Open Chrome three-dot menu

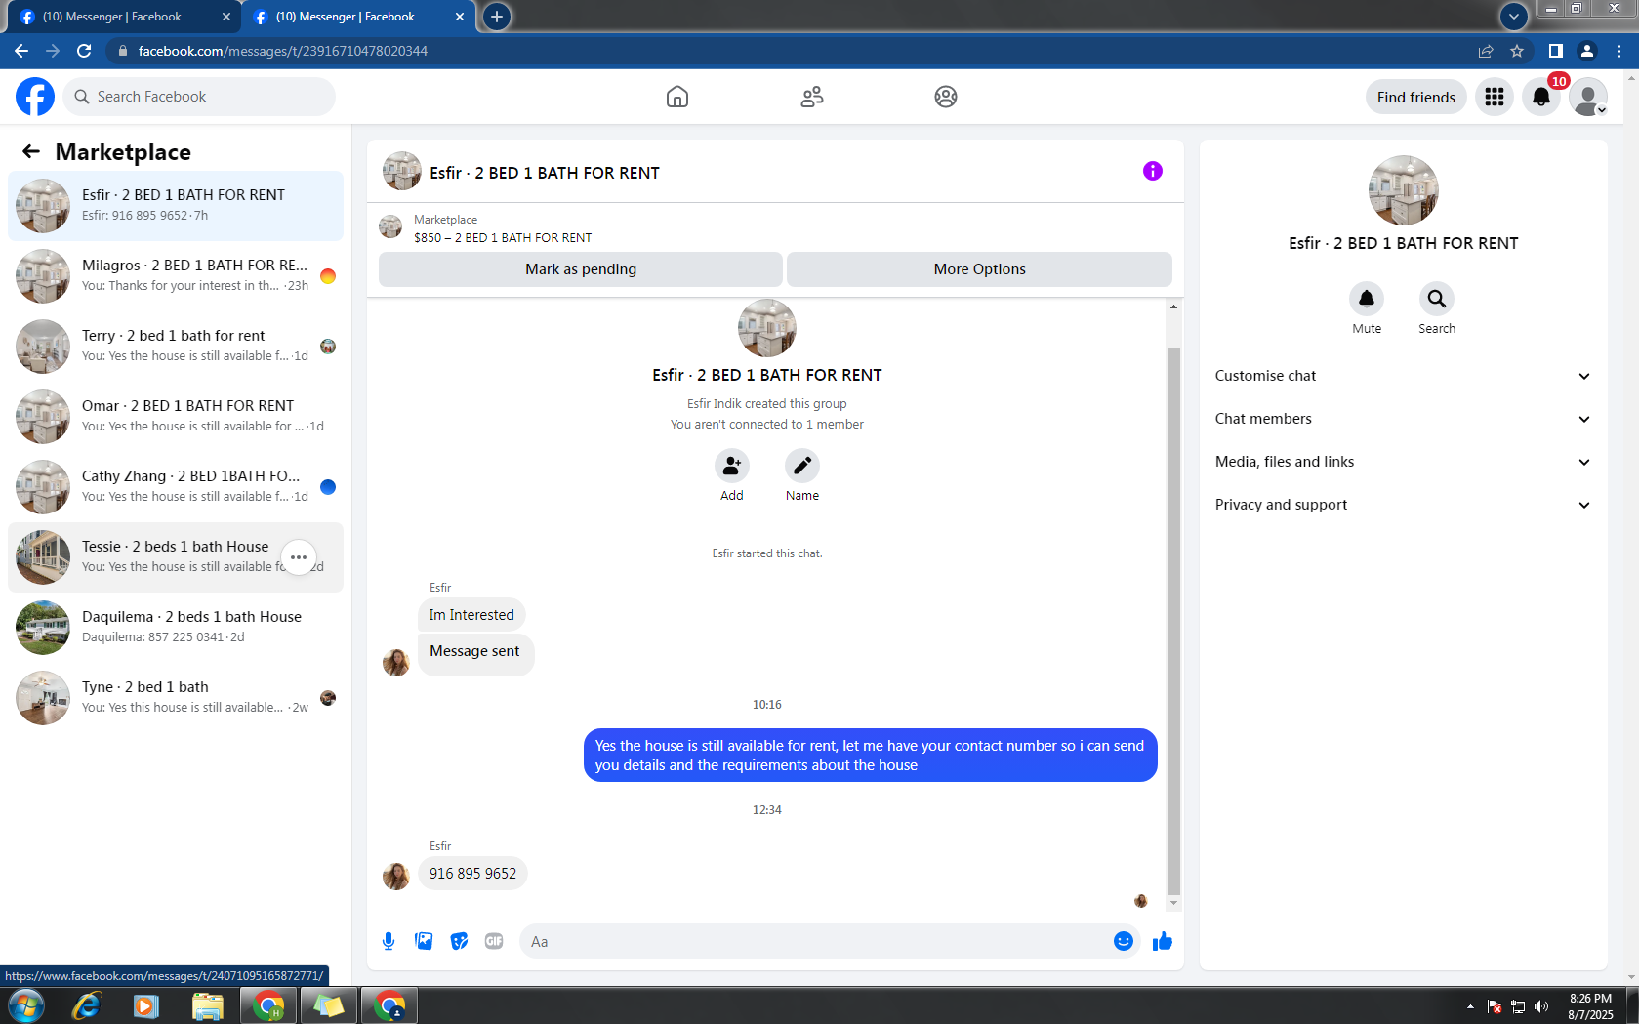(x=1619, y=51)
